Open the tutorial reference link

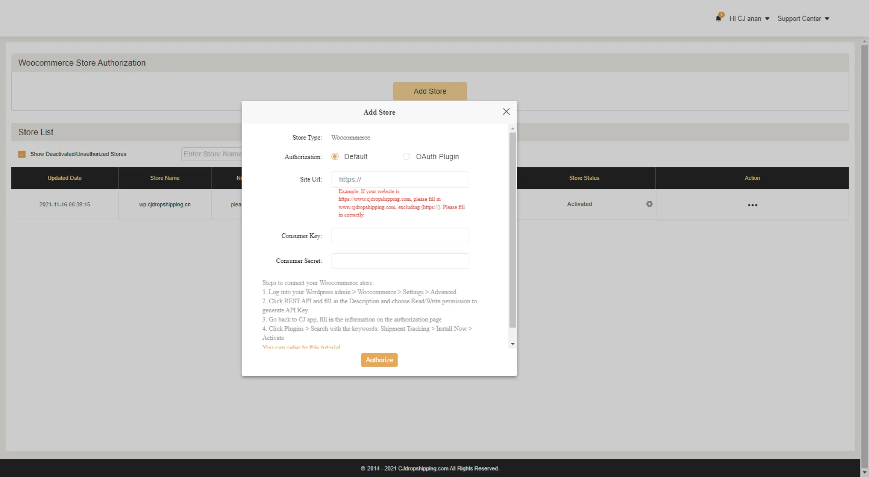point(301,347)
